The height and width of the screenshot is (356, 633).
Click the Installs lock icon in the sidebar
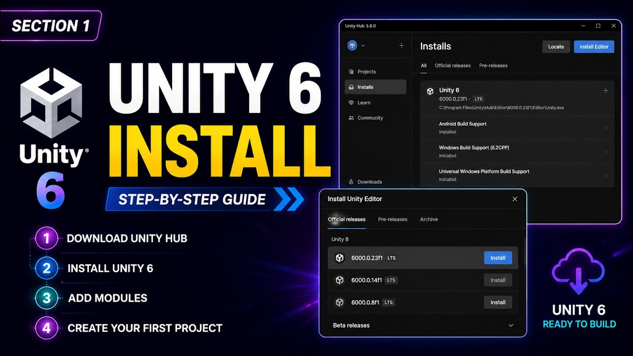[x=351, y=87]
